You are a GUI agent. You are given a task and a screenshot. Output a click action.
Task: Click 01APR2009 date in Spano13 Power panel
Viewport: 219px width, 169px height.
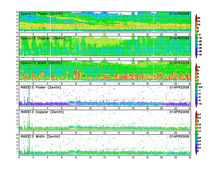[x=179, y=14]
